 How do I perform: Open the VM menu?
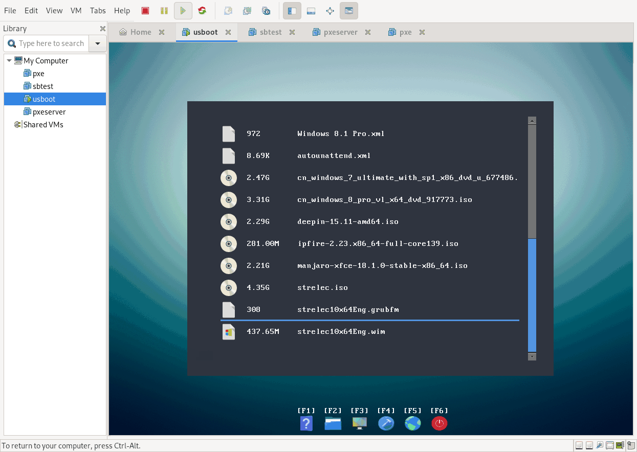75,10
